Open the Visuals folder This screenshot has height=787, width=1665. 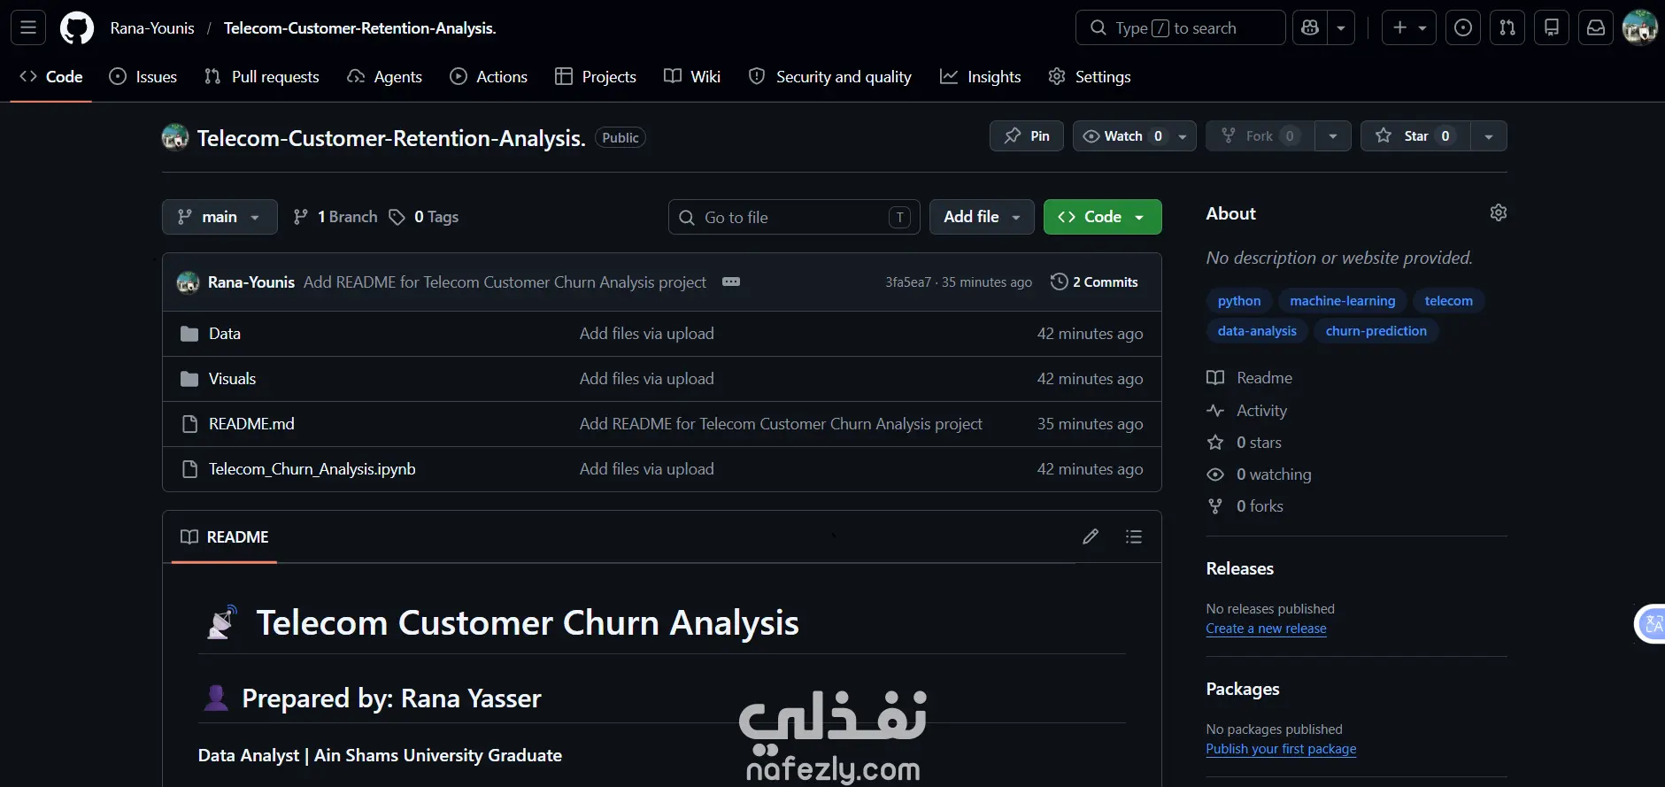pyautogui.click(x=232, y=379)
